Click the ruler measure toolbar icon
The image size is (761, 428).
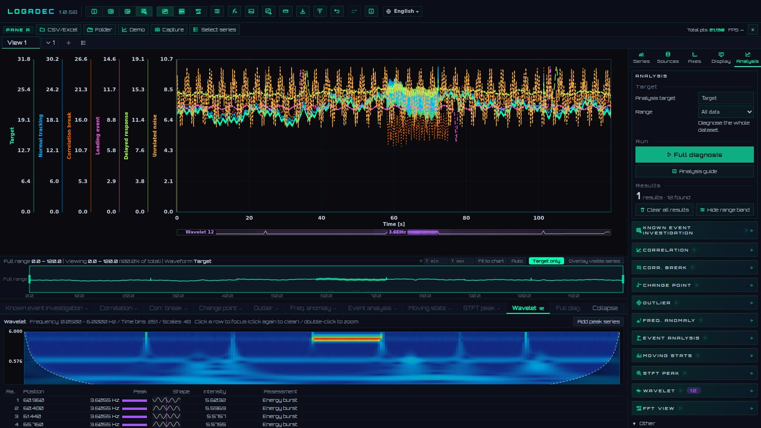[x=286, y=11]
